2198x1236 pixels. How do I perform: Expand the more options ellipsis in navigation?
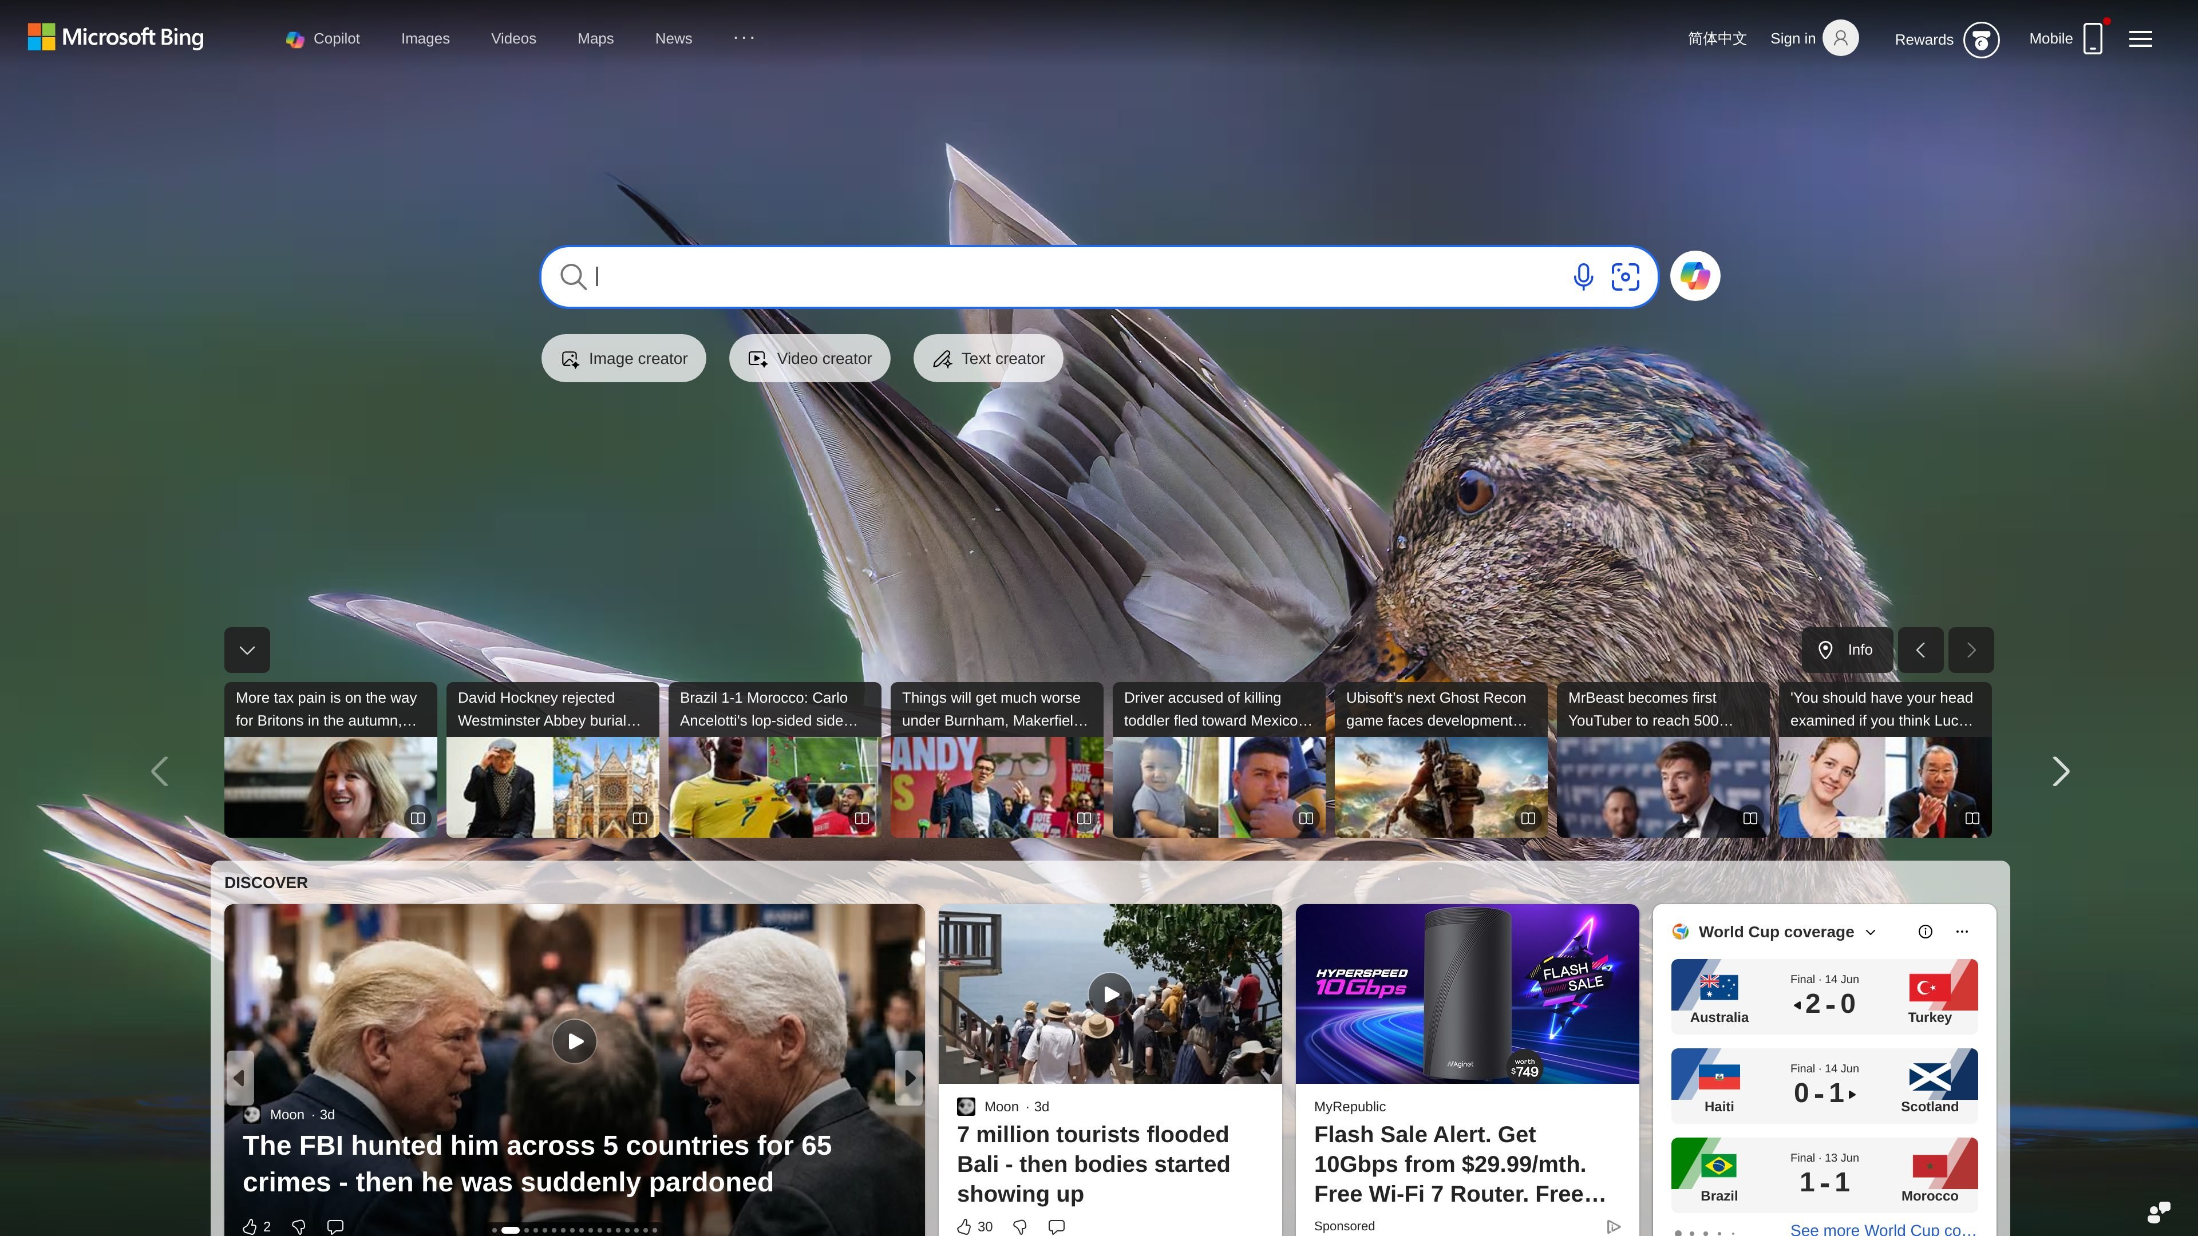coord(744,38)
